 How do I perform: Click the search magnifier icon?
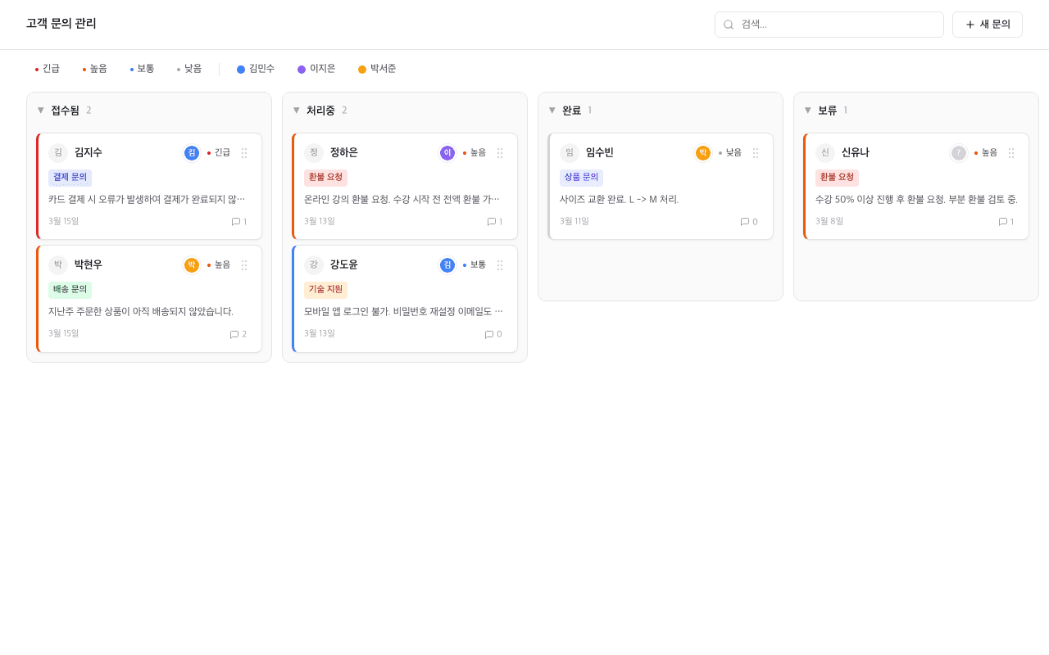728,25
